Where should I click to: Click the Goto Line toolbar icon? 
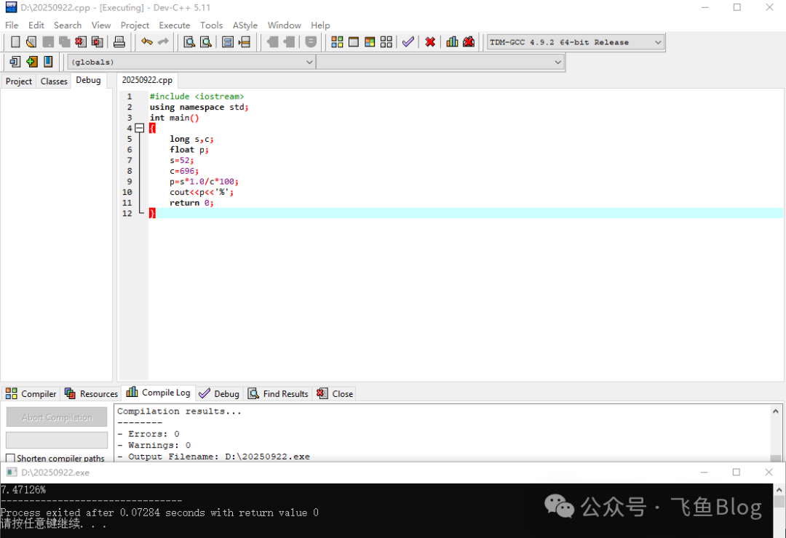[244, 42]
